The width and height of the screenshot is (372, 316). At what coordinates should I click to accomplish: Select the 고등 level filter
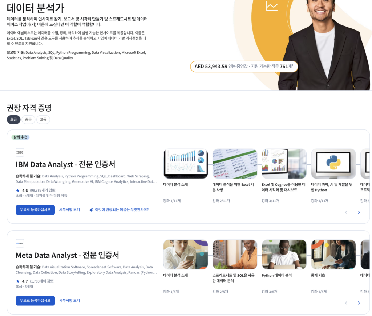[43, 119]
